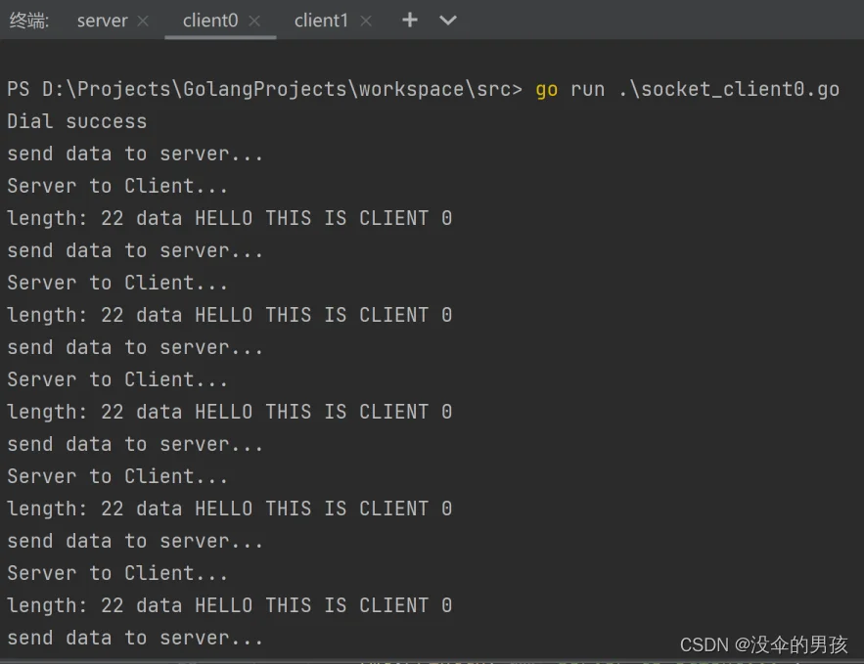Click the first 'Server to Client...' line
The height and width of the screenshot is (664, 864).
(x=117, y=186)
